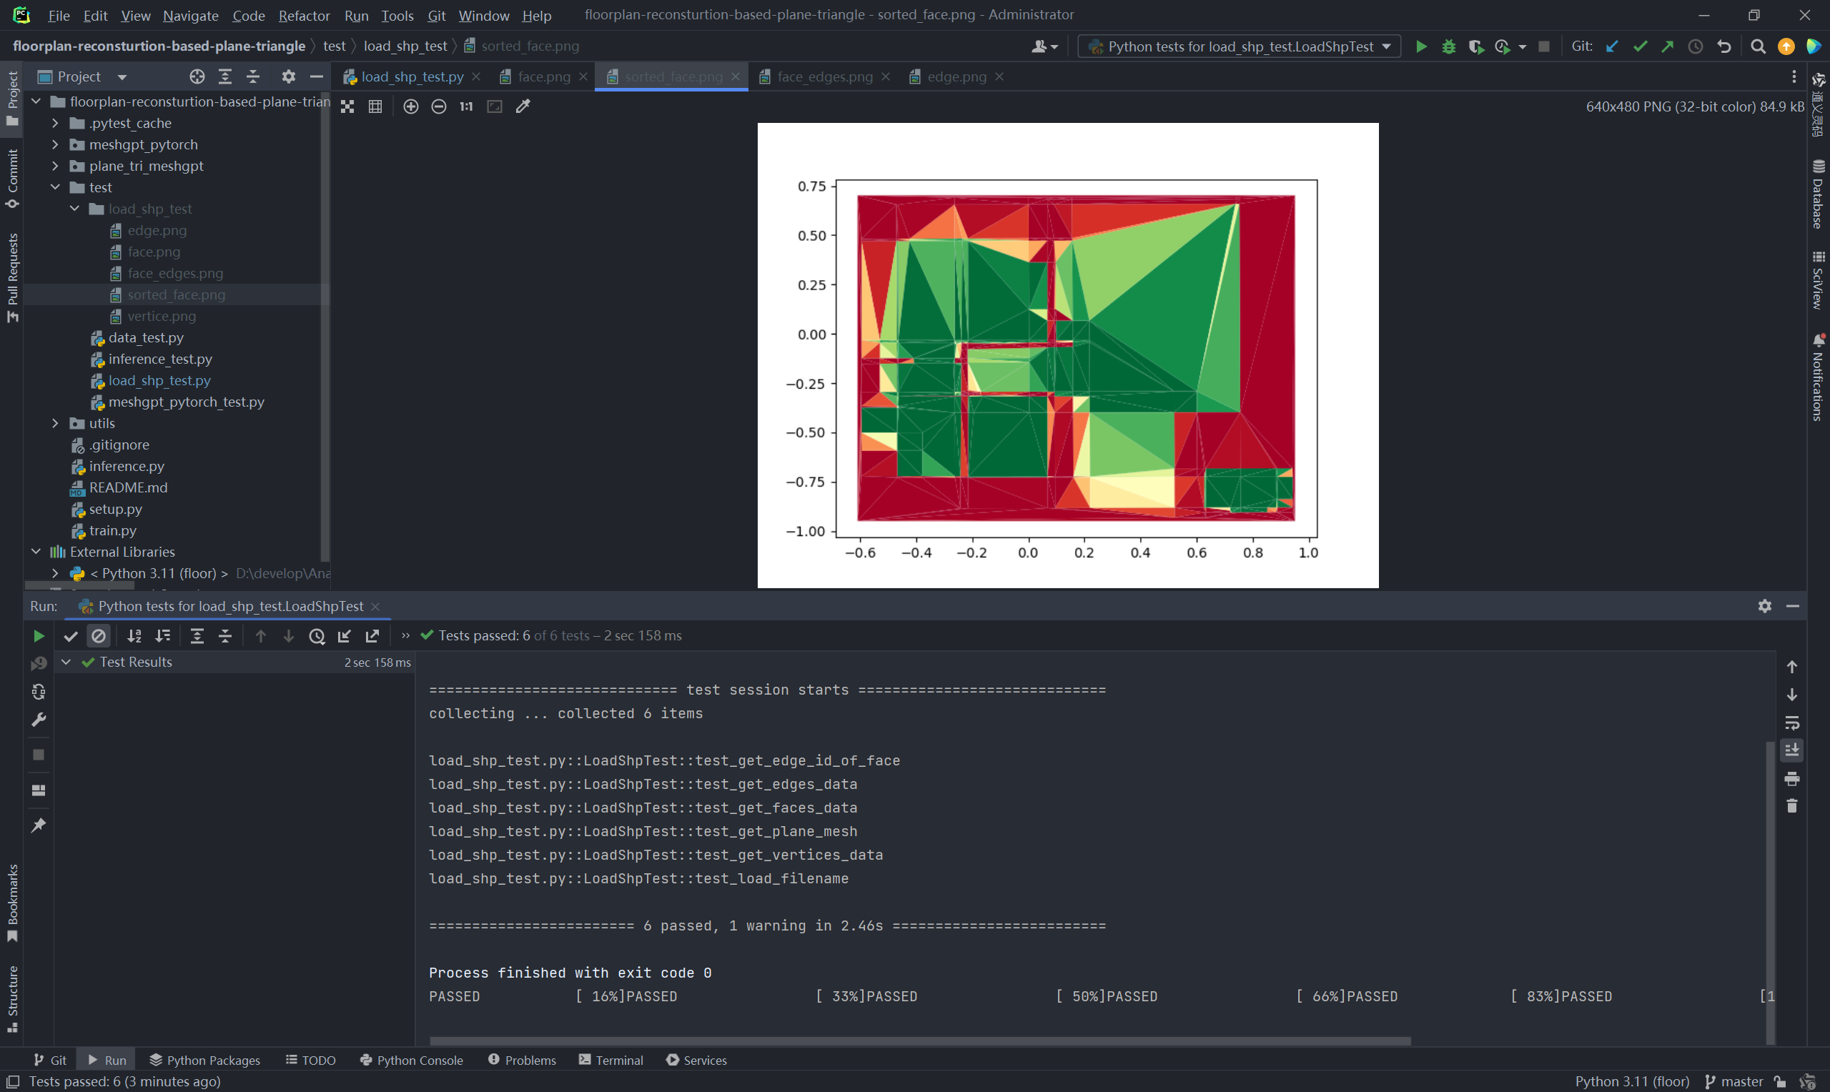Open the Terminal tool window
1830x1092 pixels.
610,1060
